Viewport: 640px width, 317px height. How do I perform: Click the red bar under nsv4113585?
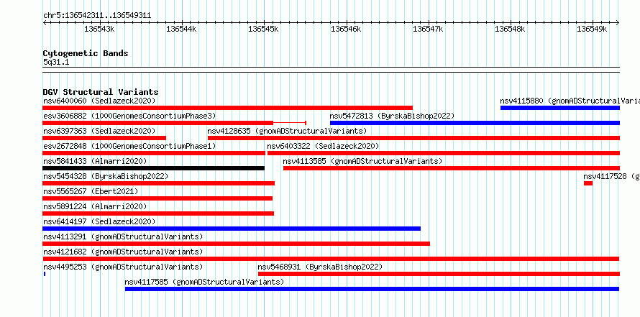point(452,168)
